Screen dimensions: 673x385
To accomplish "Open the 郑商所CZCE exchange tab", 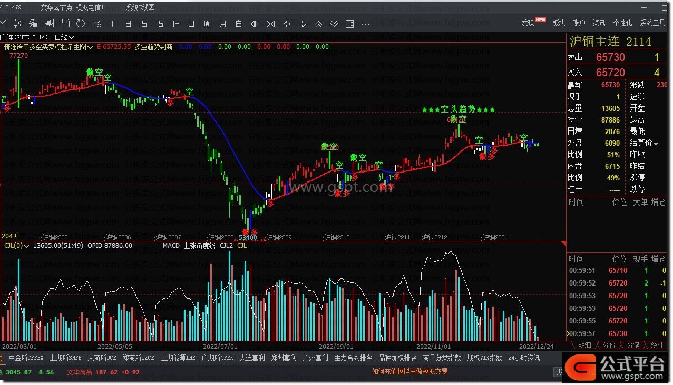I will [139, 358].
